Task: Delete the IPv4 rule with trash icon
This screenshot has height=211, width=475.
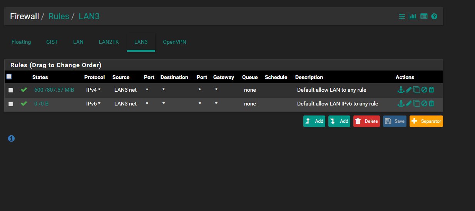Action: click(432, 90)
